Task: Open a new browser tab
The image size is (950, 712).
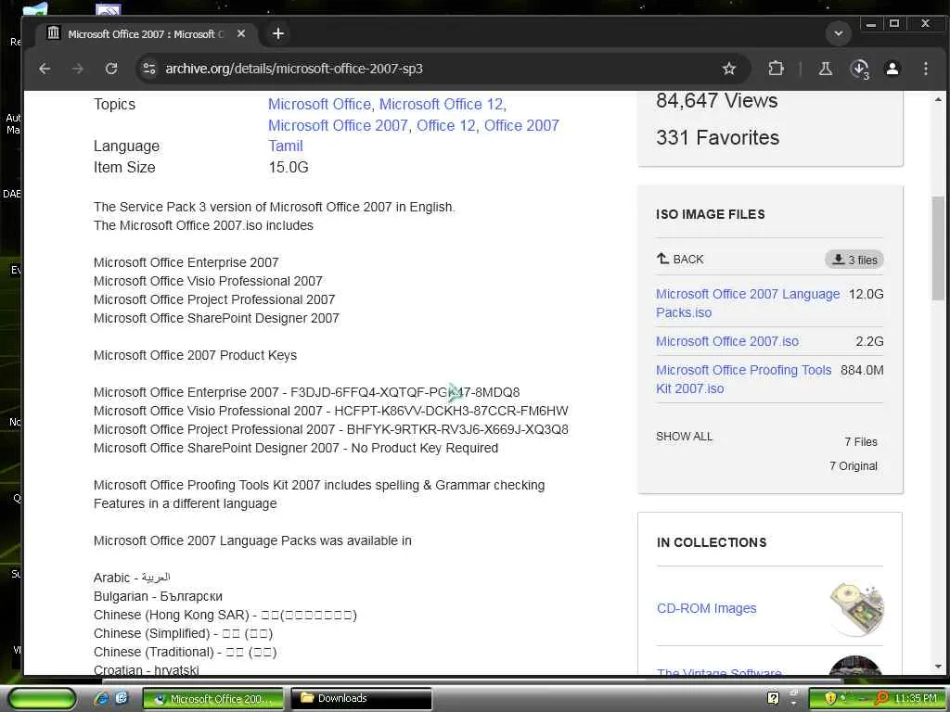Action: tap(278, 34)
